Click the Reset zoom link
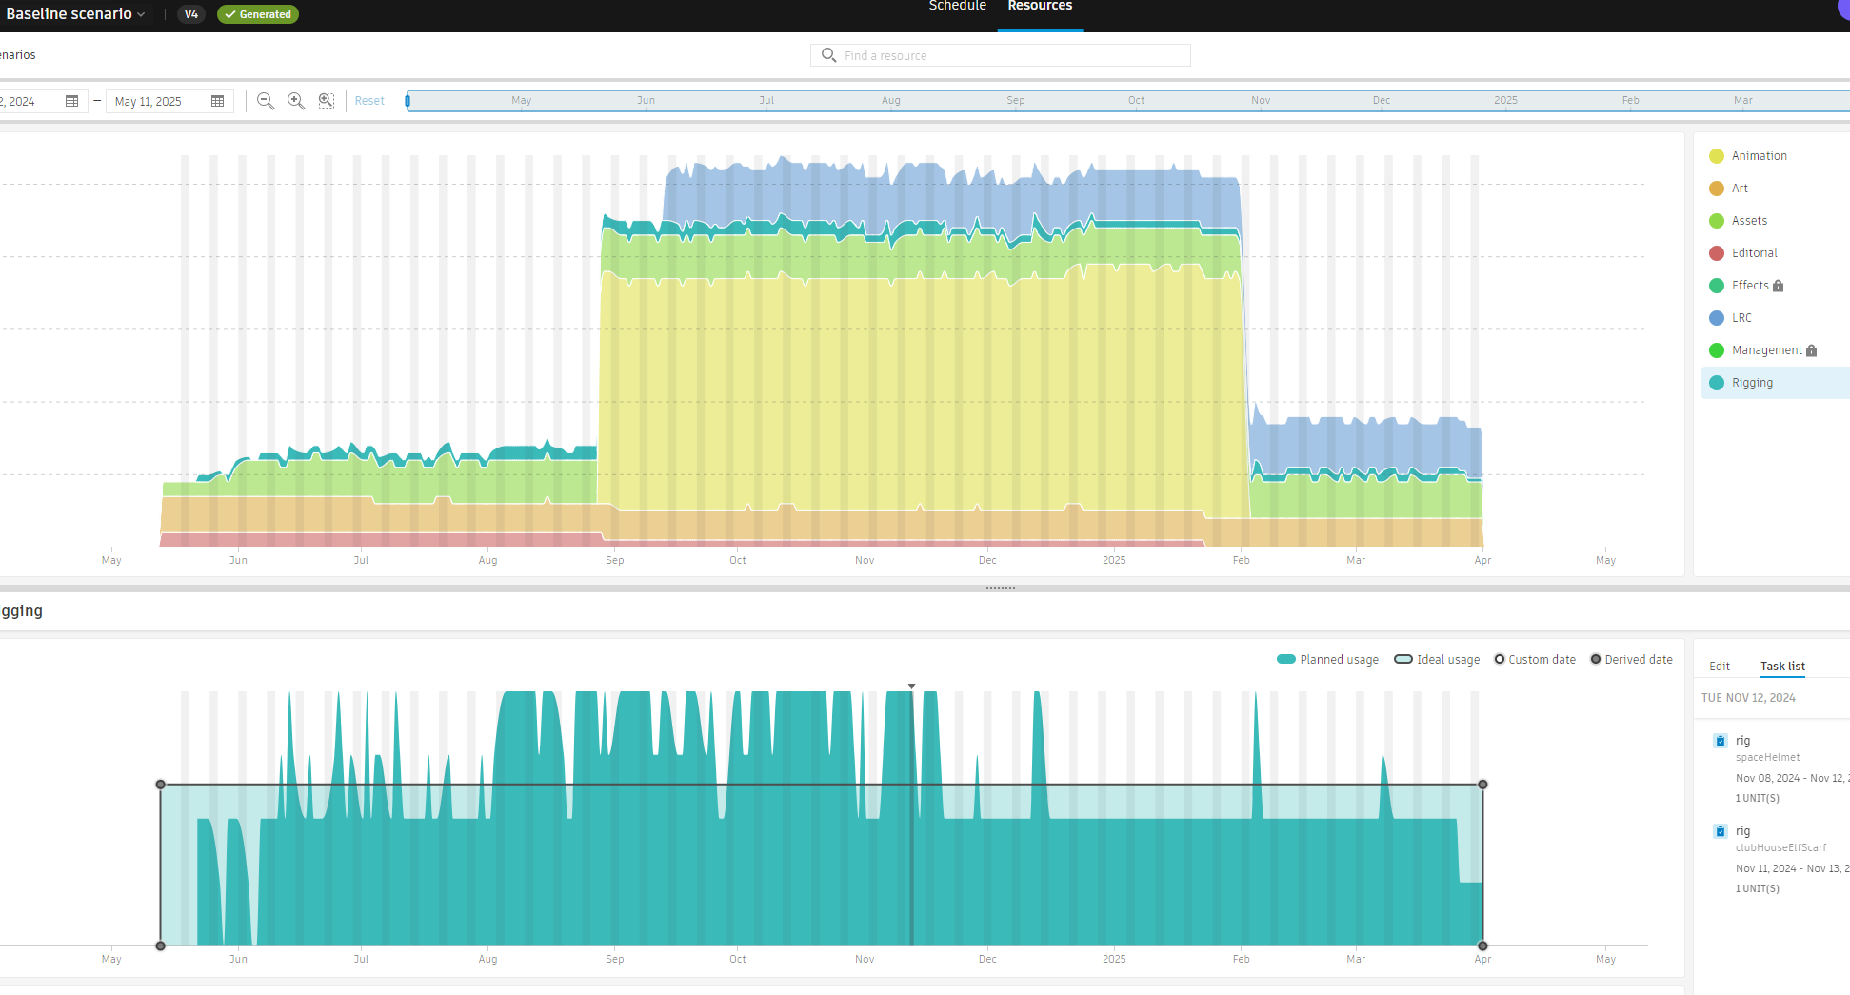Screen dimensions: 1850x995 369,101
